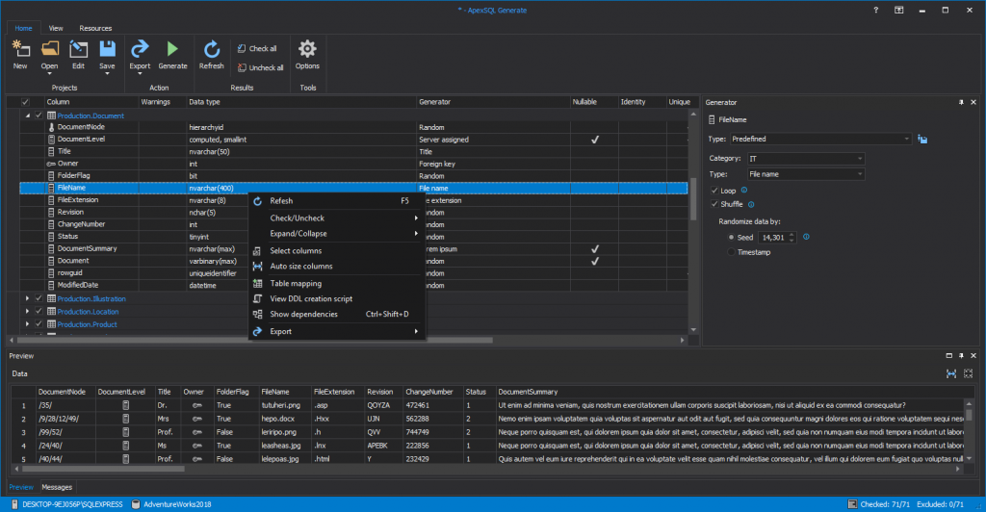Click the Refresh icon in ribbon
This screenshot has height=512, width=986.
[x=211, y=49]
